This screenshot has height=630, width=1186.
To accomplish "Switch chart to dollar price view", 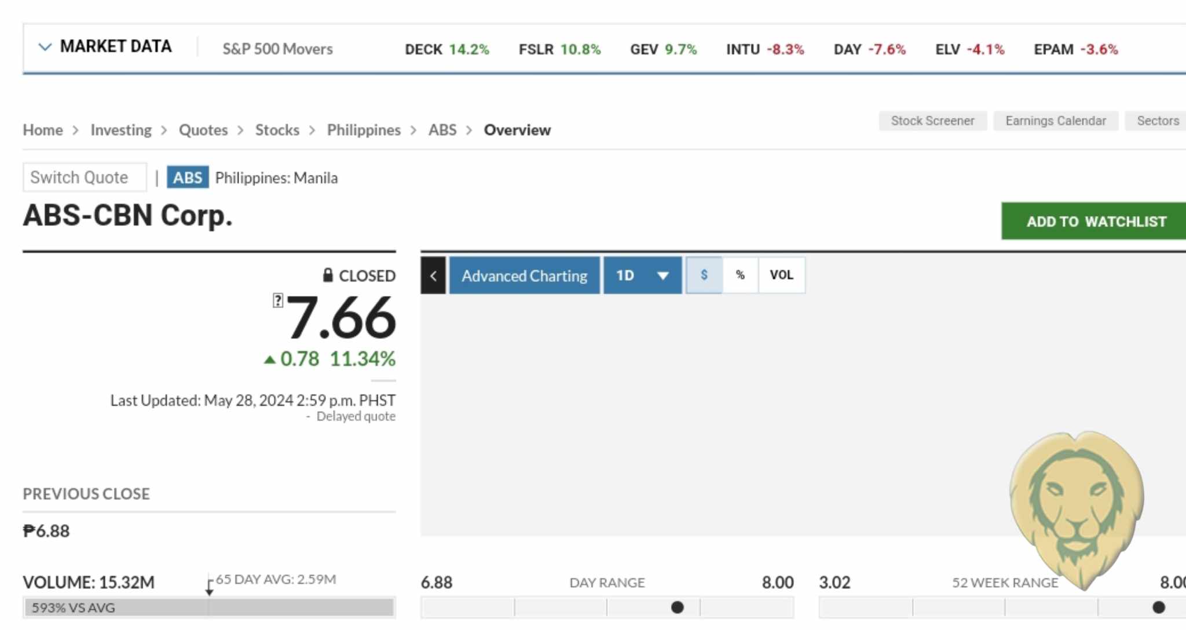I will [x=704, y=275].
